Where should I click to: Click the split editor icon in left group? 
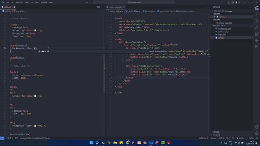tap(99, 7)
